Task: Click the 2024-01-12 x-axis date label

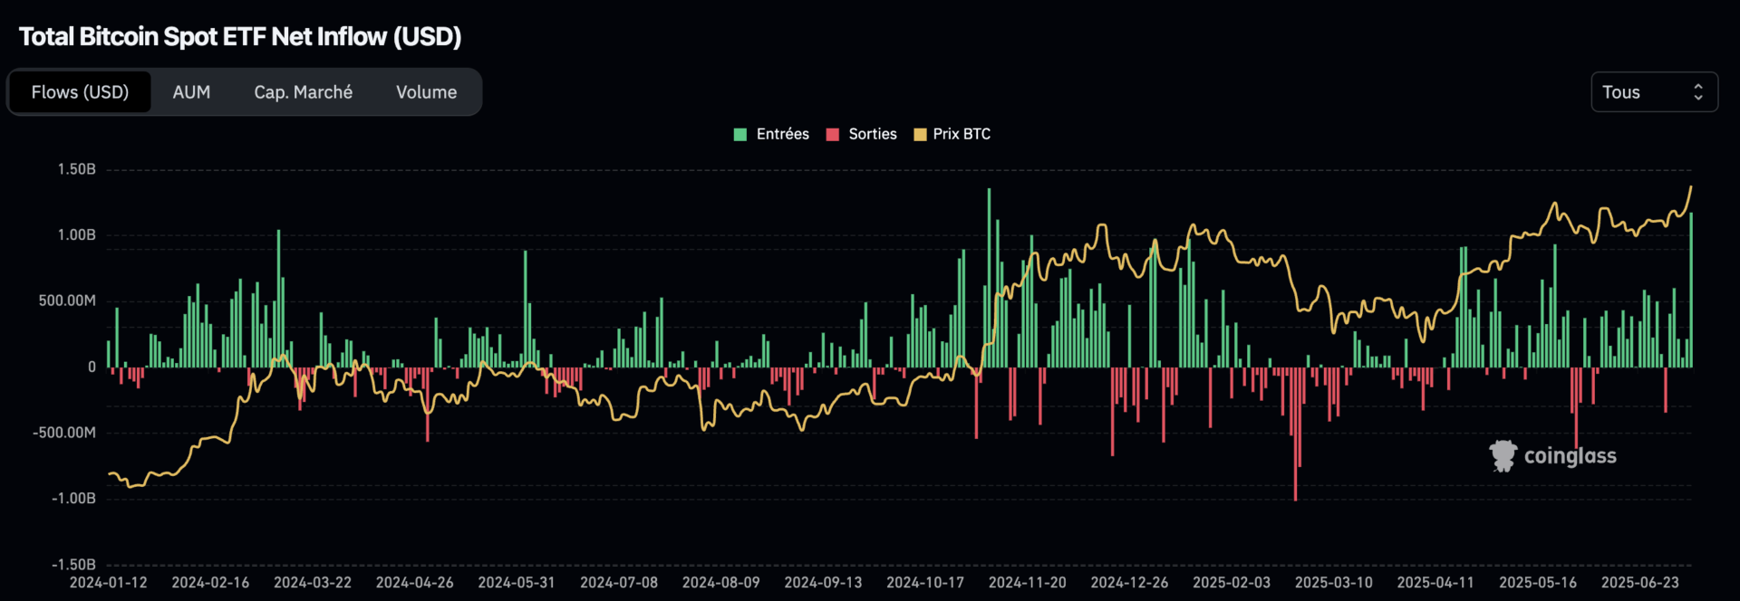Action: pos(108,582)
